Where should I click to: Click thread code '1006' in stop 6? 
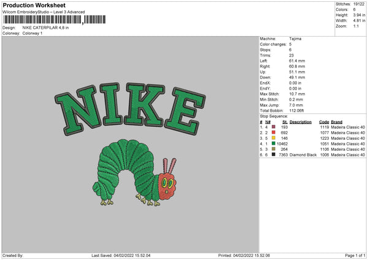[324, 155]
